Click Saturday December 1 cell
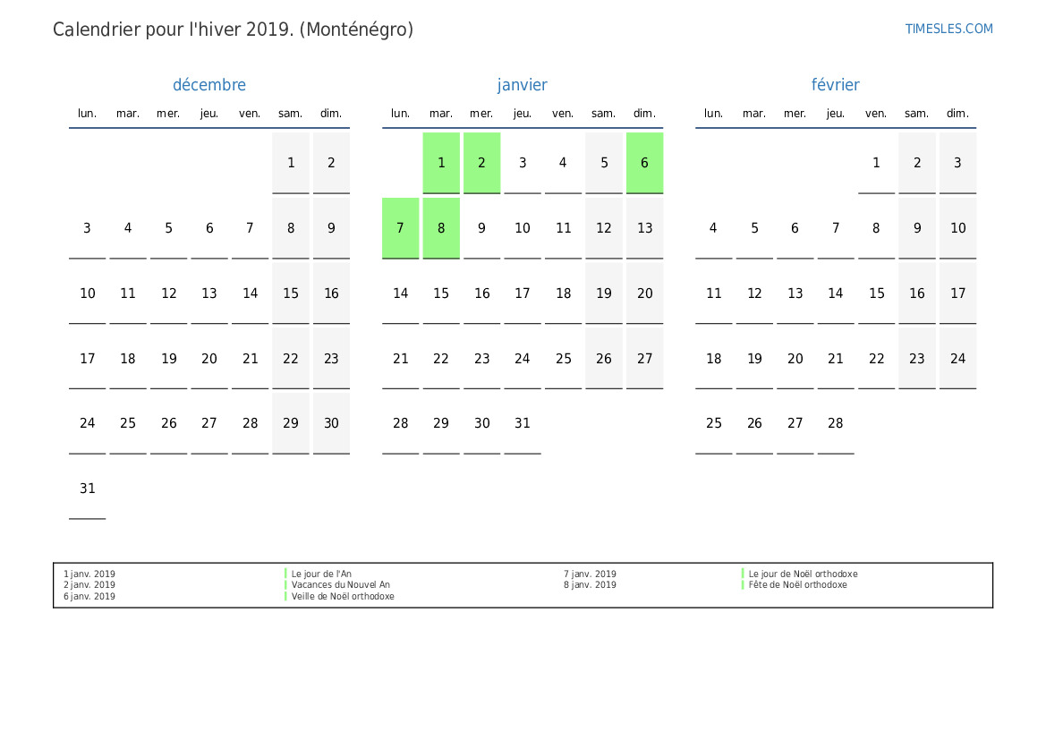1046x740 pixels. [291, 163]
